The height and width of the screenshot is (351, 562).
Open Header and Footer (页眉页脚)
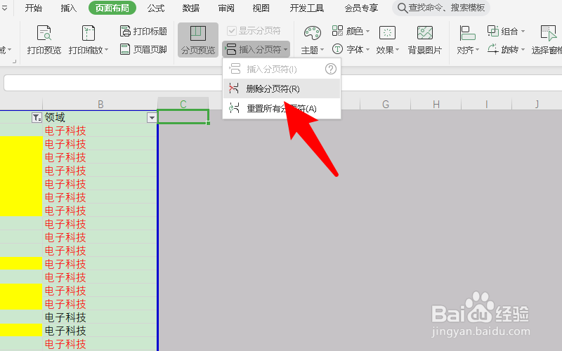click(x=143, y=49)
